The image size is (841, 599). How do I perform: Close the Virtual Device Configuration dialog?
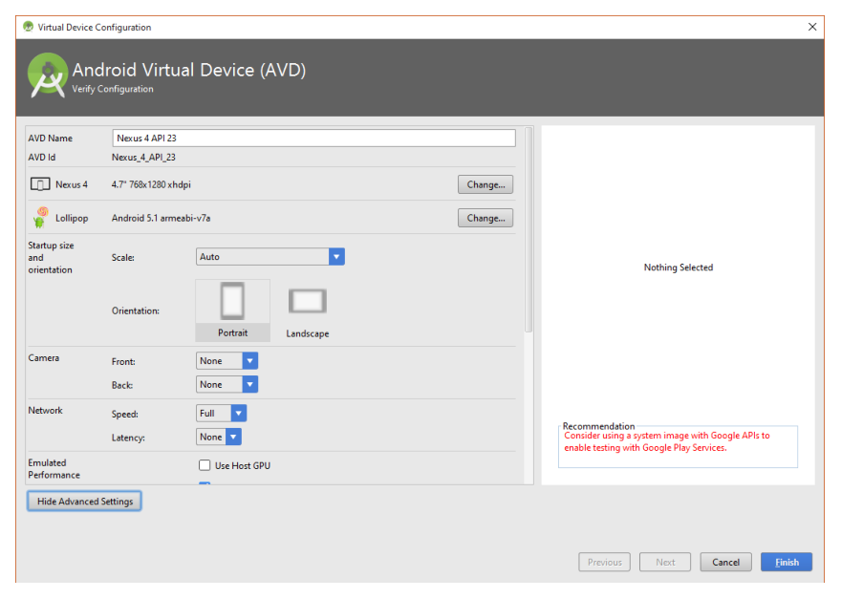click(812, 27)
